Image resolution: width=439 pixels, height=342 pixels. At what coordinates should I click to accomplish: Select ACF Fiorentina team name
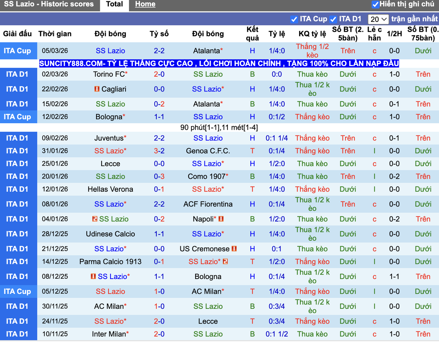pos(208,204)
